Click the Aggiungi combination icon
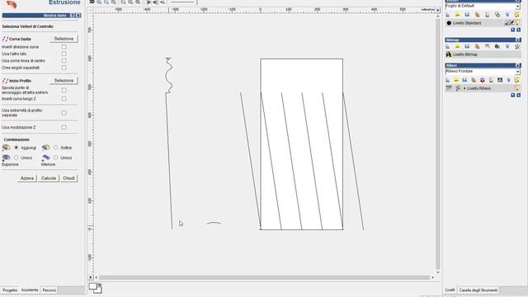The width and height of the screenshot is (528, 297). click(6, 148)
